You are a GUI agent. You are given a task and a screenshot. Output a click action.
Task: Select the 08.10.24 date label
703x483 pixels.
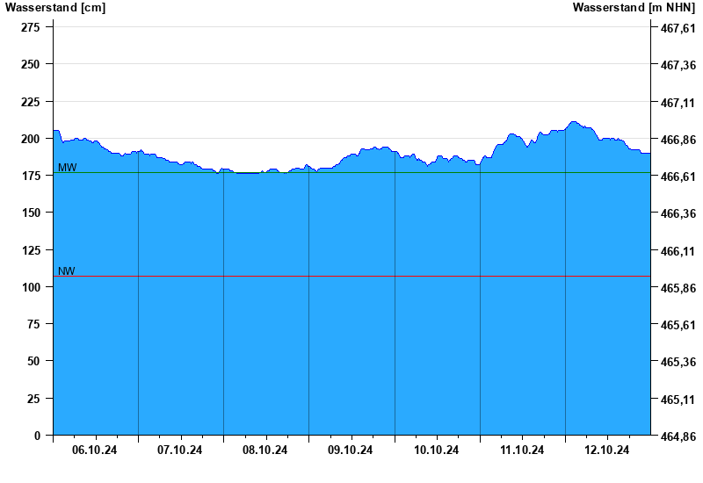pos(265,451)
